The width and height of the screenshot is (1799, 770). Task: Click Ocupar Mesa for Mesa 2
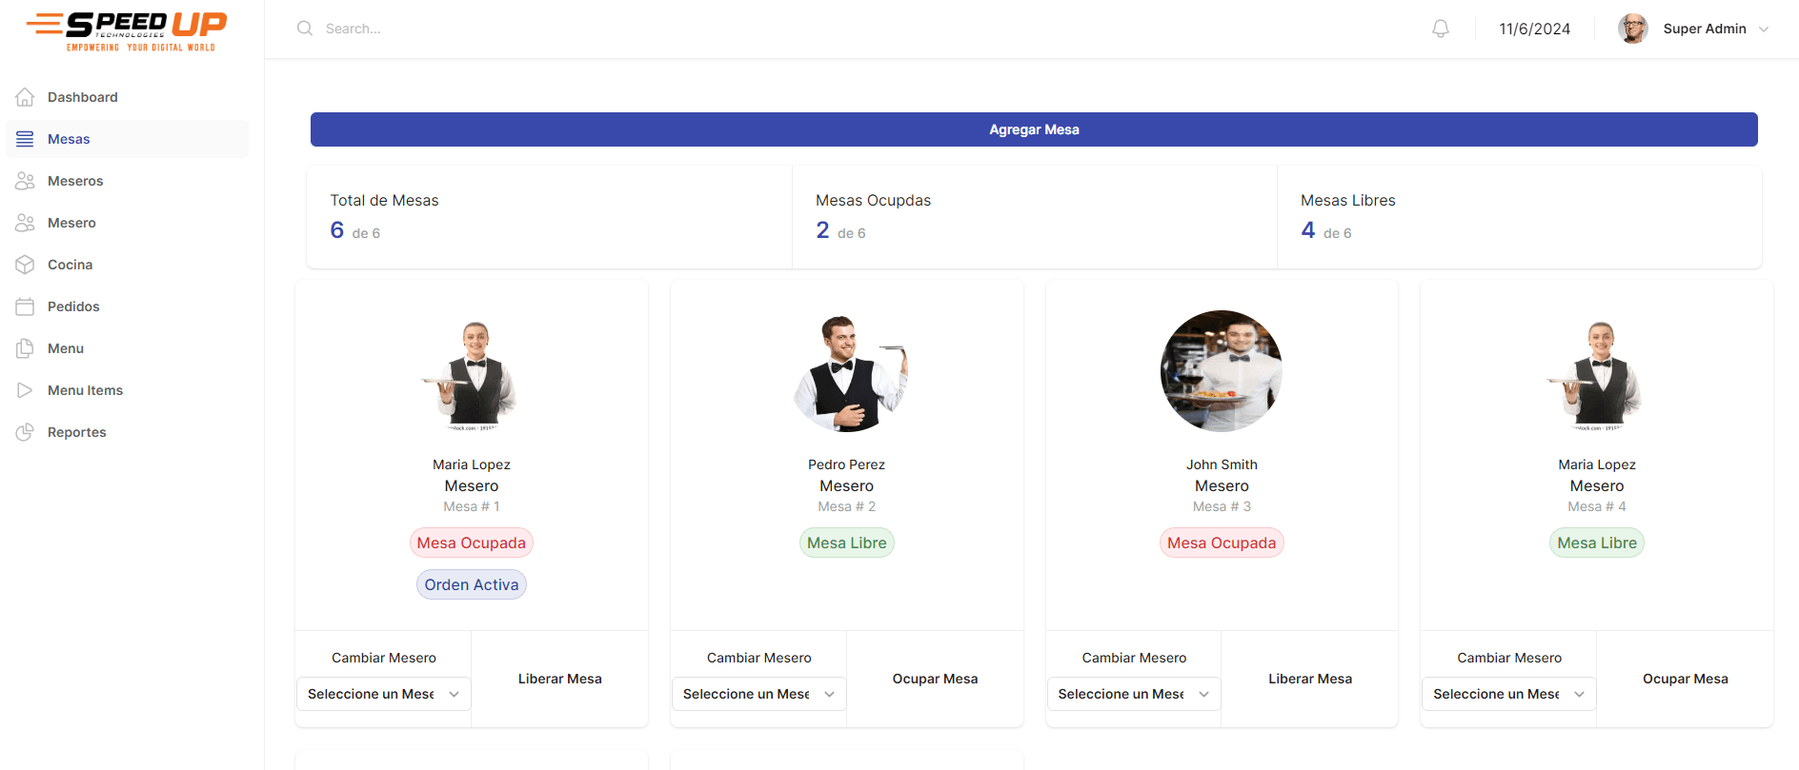pos(935,679)
